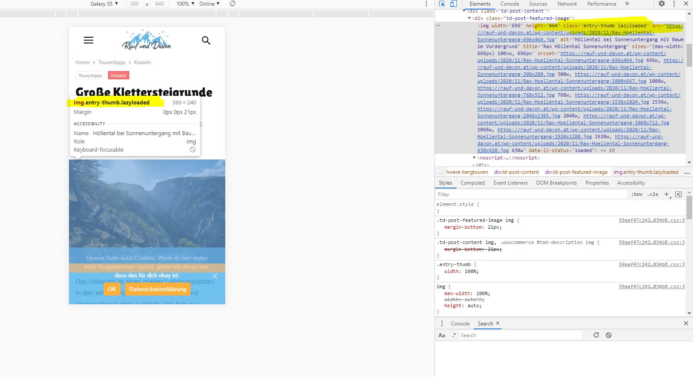The image size is (693, 377).
Task: Switch to the Sources tab
Action: tap(538, 3)
